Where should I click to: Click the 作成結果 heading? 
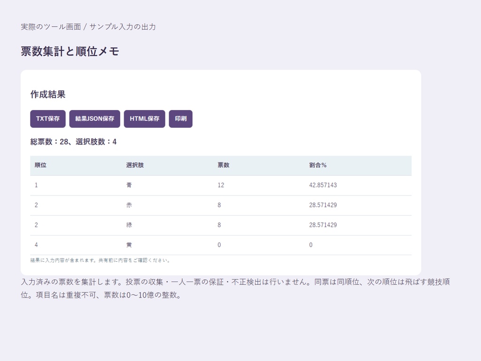(x=48, y=94)
